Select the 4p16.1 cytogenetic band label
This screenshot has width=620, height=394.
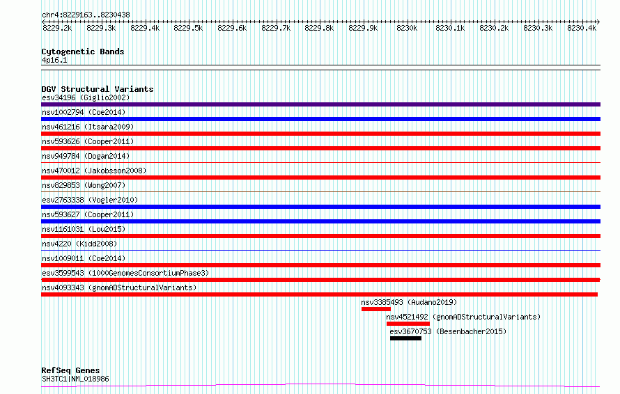pyautogui.click(x=54, y=60)
